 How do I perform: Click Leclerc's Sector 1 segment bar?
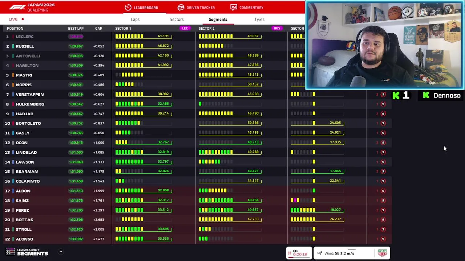click(129, 36)
